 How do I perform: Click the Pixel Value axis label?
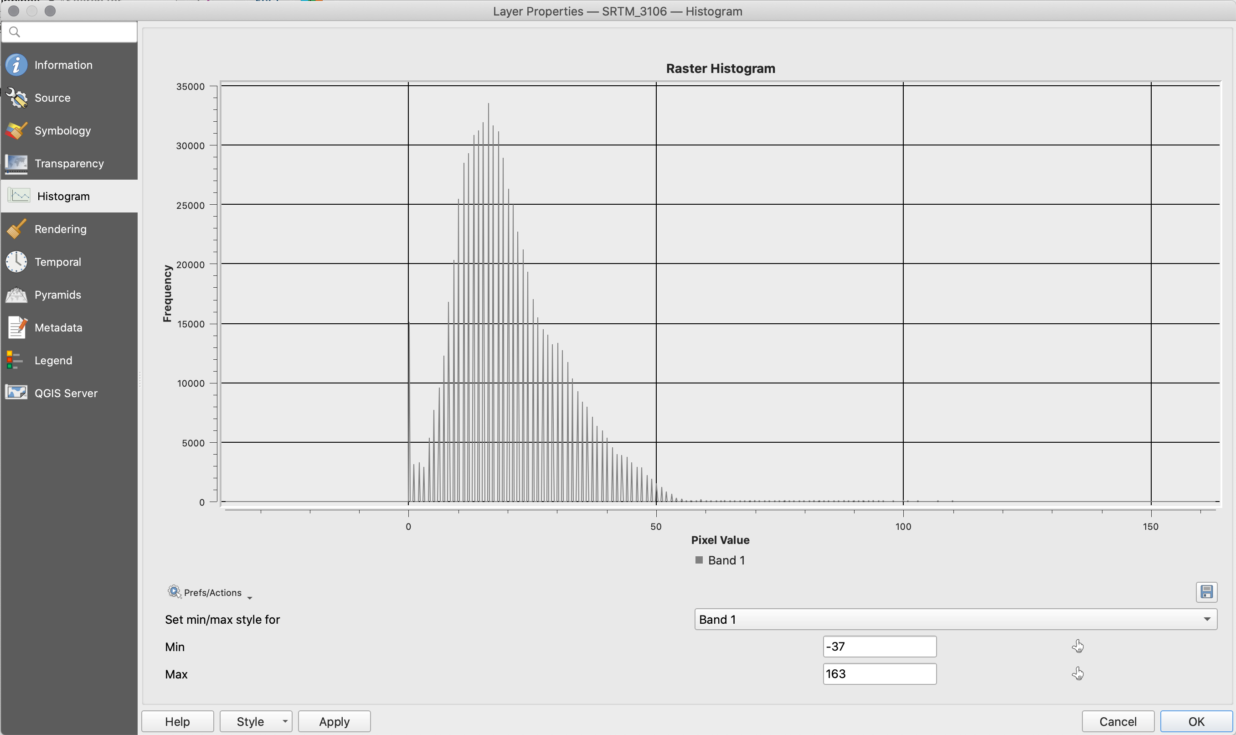pos(720,540)
